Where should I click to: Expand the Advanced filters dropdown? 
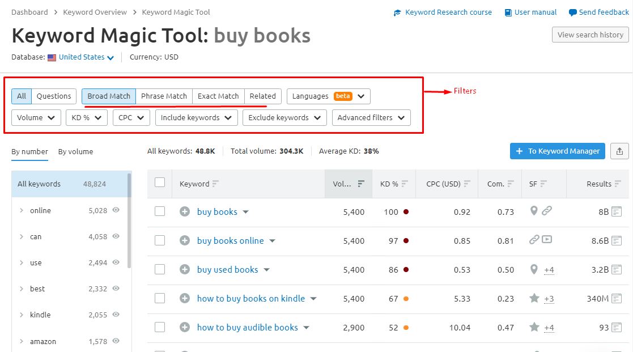coord(371,118)
